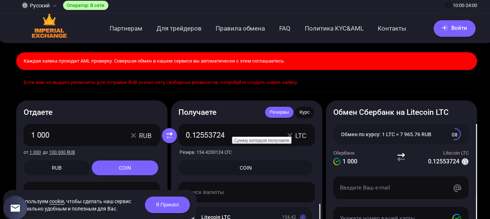
Task: Open the Для трейдеров menu item
Action: click(179, 28)
